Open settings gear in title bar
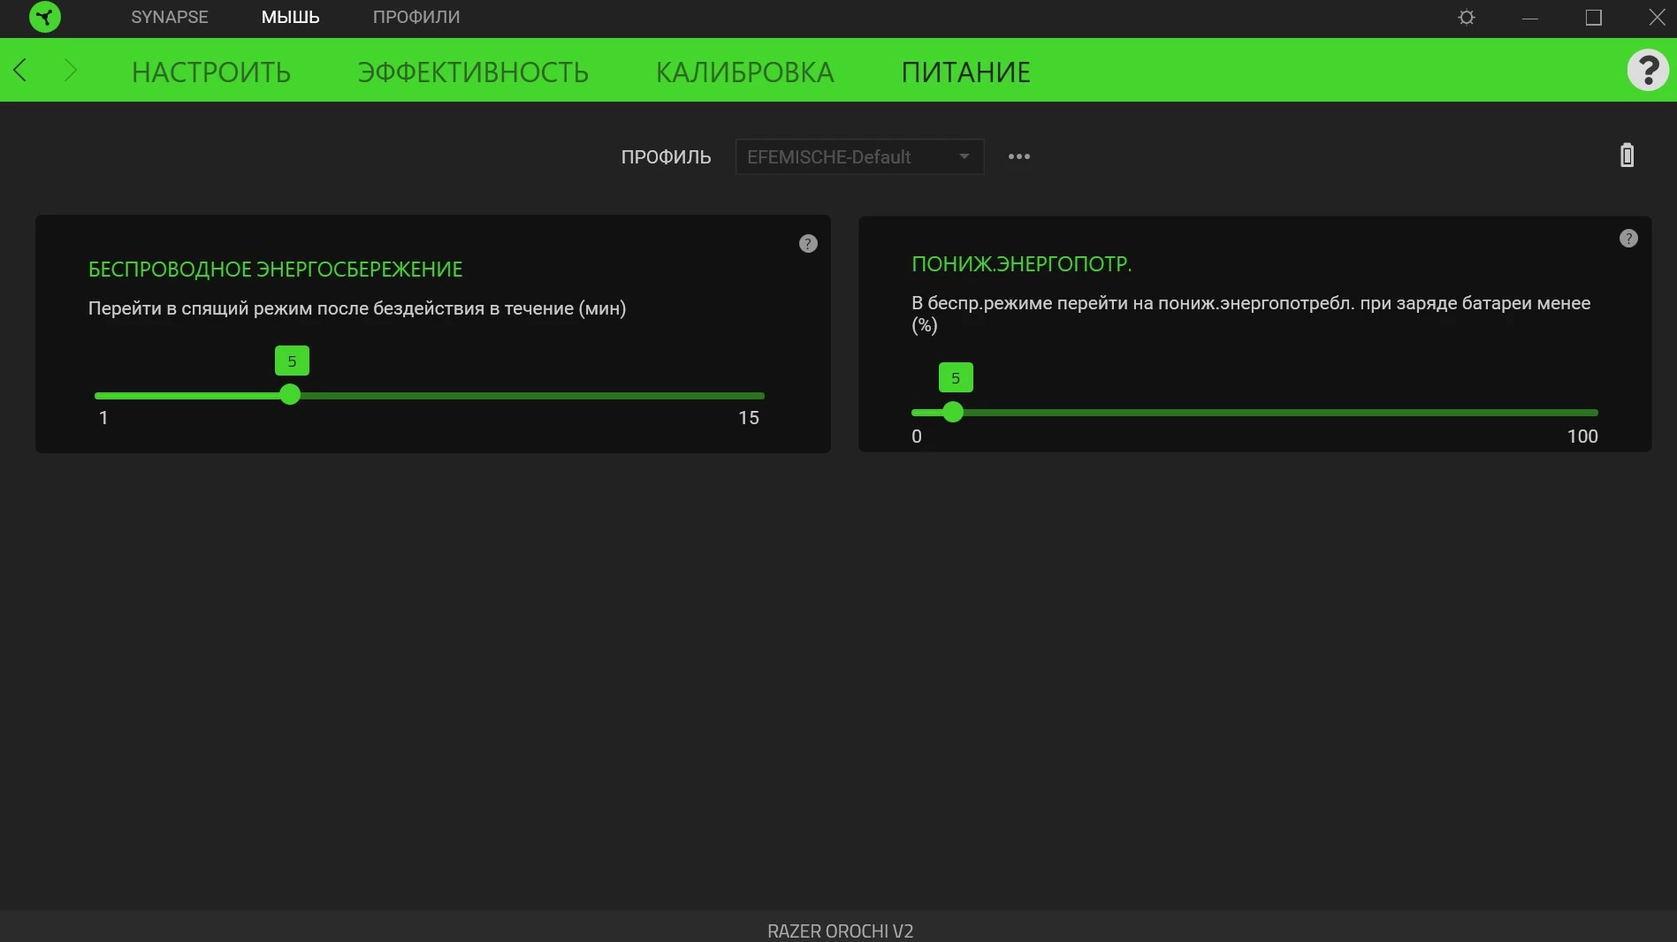This screenshot has height=942, width=1677. click(x=1467, y=18)
